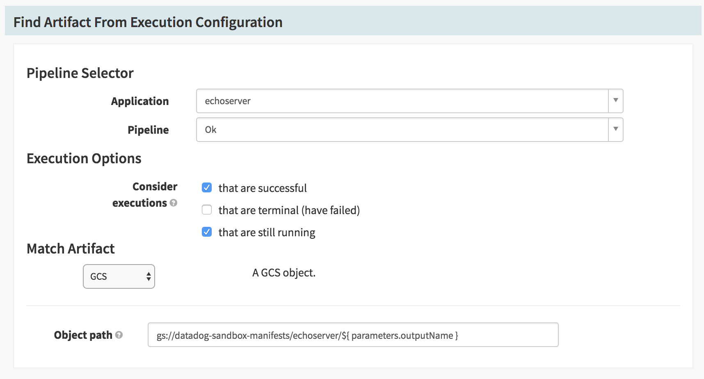Click the help icon beside Consider executions
This screenshot has width=704, height=379.
tap(174, 203)
